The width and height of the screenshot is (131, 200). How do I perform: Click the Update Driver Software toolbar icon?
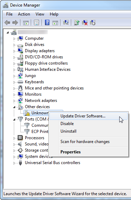[x=77, y=22]
